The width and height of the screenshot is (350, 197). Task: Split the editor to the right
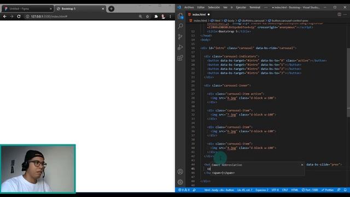[339, 15]
